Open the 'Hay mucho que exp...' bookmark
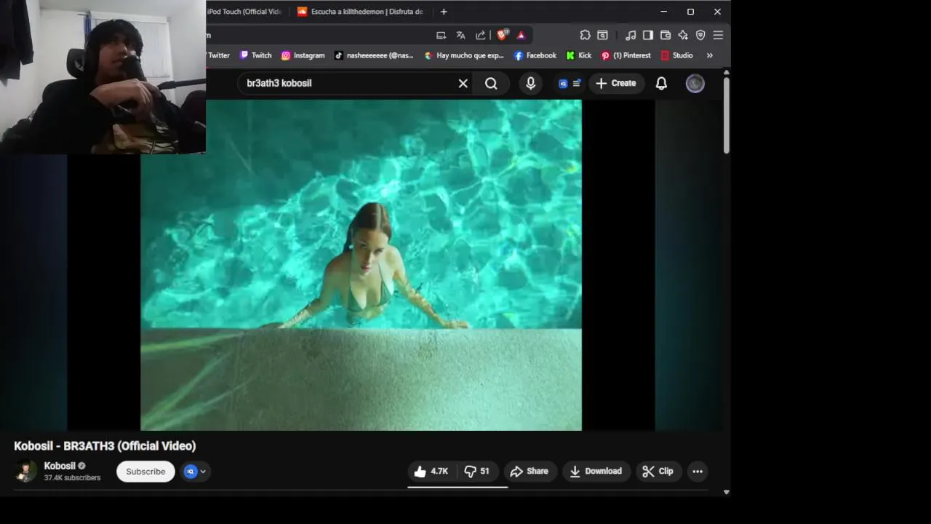The image size is (931, 524). click(463, 55)
